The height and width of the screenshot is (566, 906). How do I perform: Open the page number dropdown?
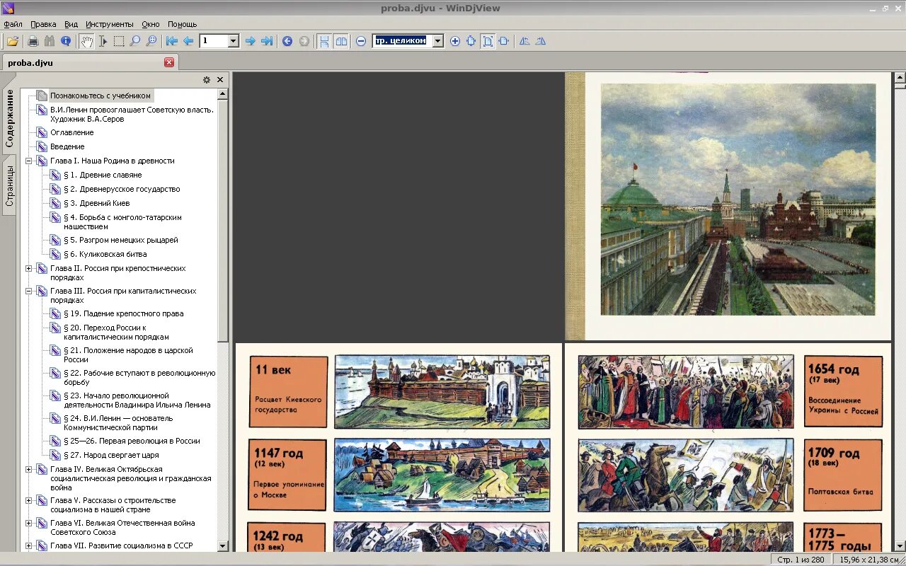(x=234, y=41)
